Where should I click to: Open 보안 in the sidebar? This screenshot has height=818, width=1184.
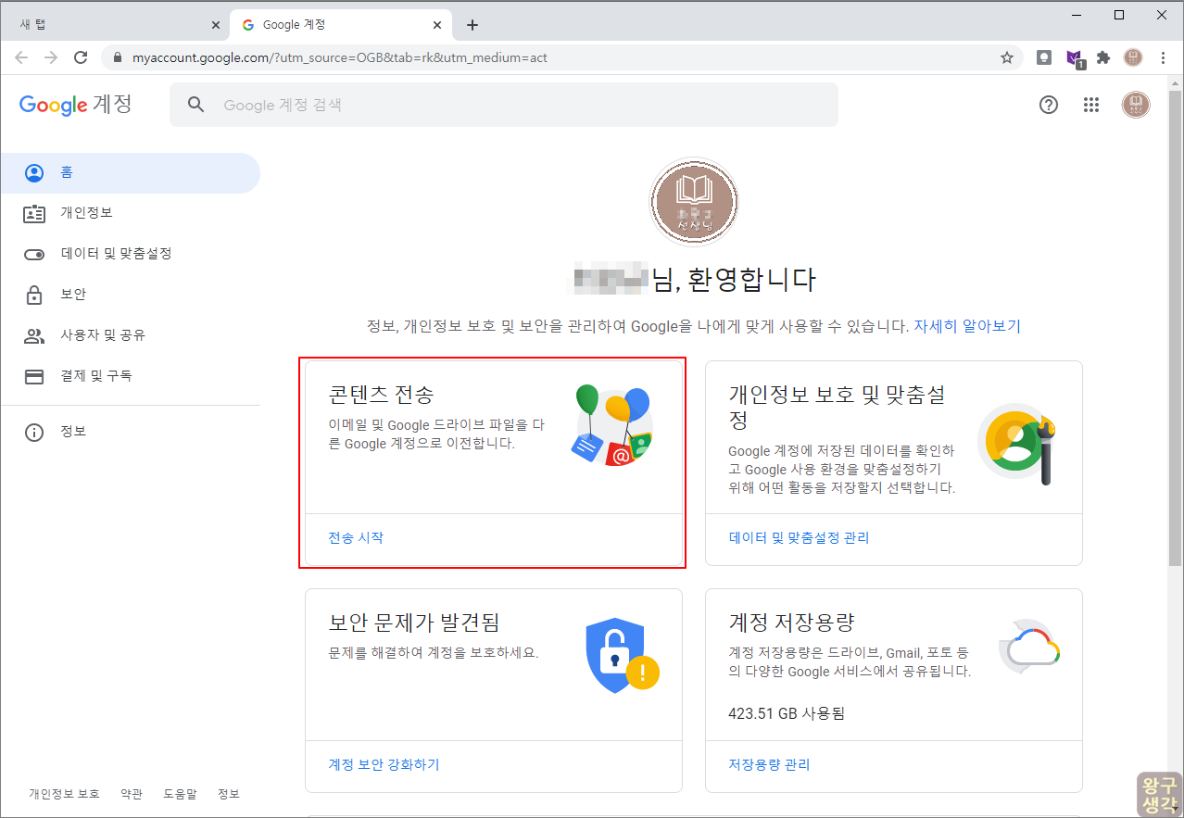click(130, 295)
